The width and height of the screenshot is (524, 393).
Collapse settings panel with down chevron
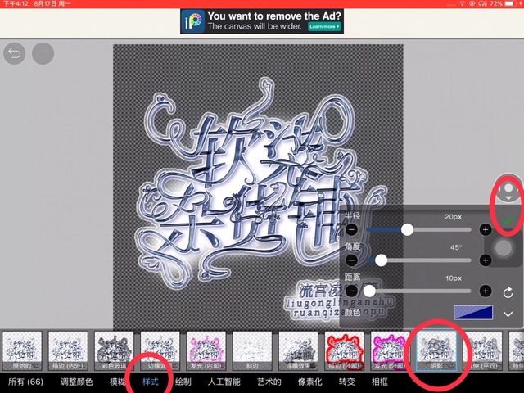(508, 314)
